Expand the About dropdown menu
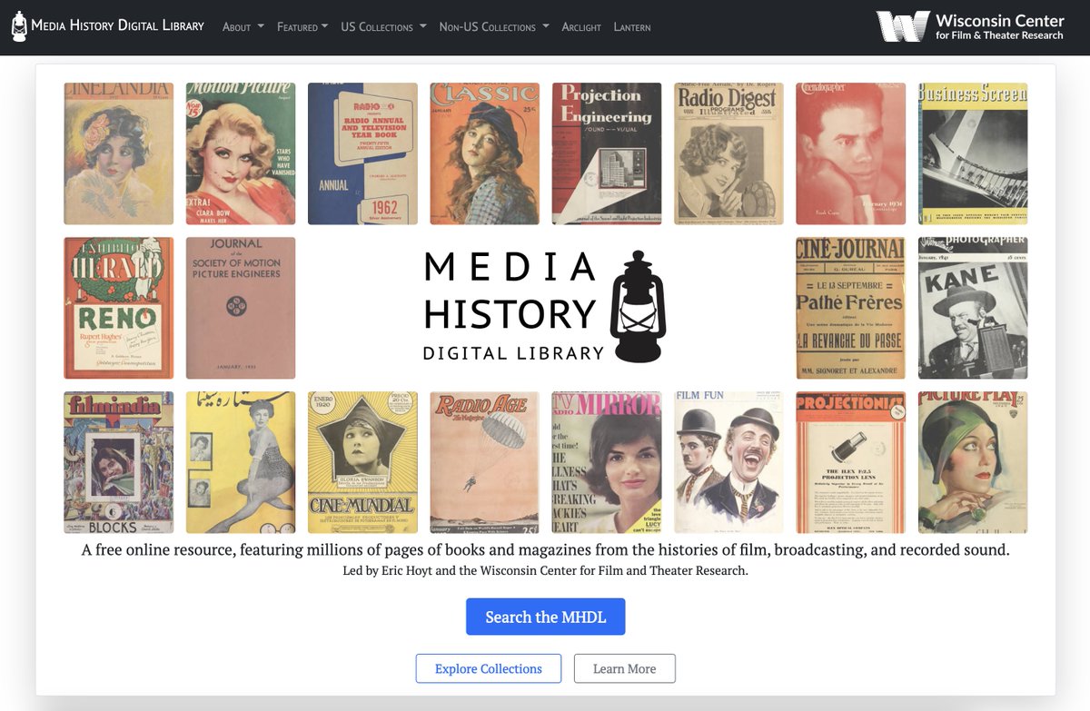 [242, 27]
